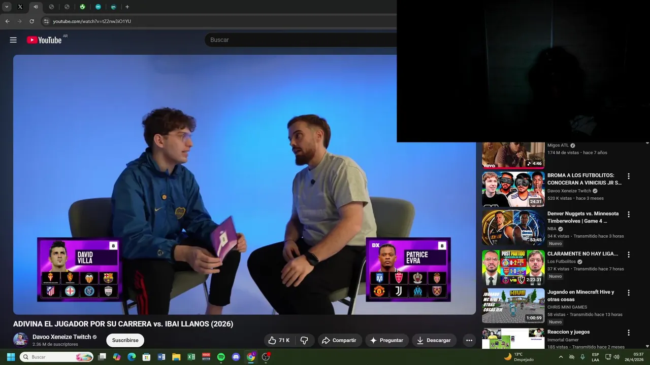The height and width of the screenshot is (365, 650).
Task: Click the video title ADIVINA EL JUGADOR POR SU CARRERA
Action: click(x=123, y=324)
